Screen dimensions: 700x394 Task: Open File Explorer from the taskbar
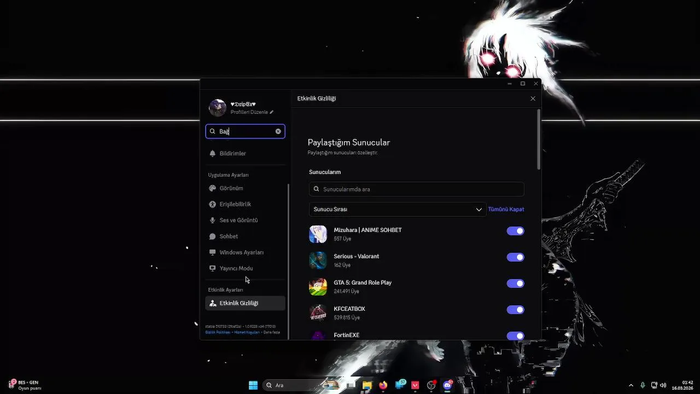tap(367, 385)
